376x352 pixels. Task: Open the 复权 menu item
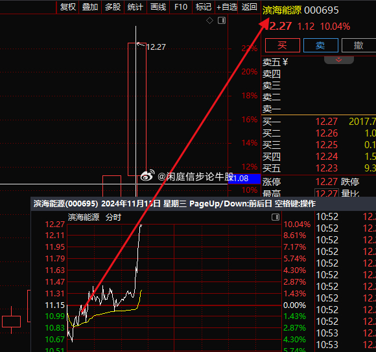point(68,7)
